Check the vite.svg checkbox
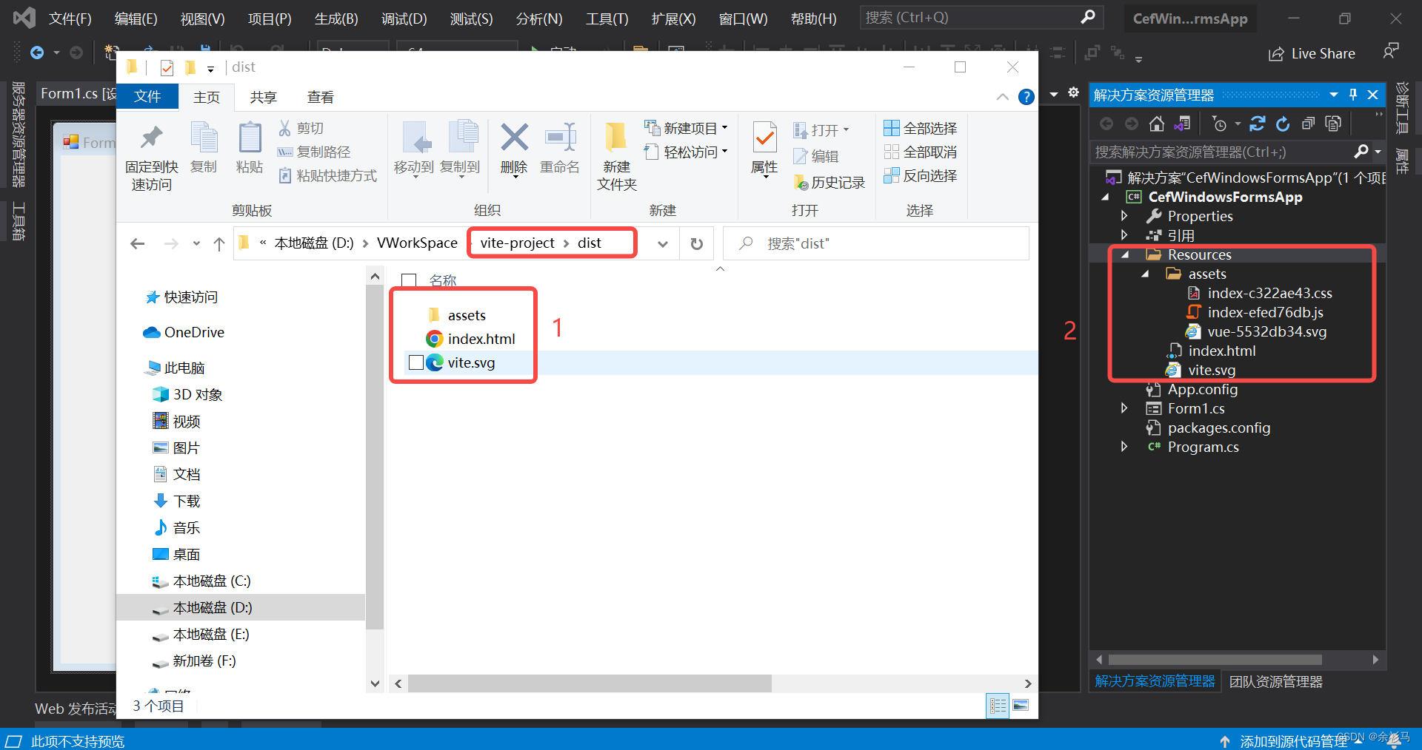 [415, 362]
